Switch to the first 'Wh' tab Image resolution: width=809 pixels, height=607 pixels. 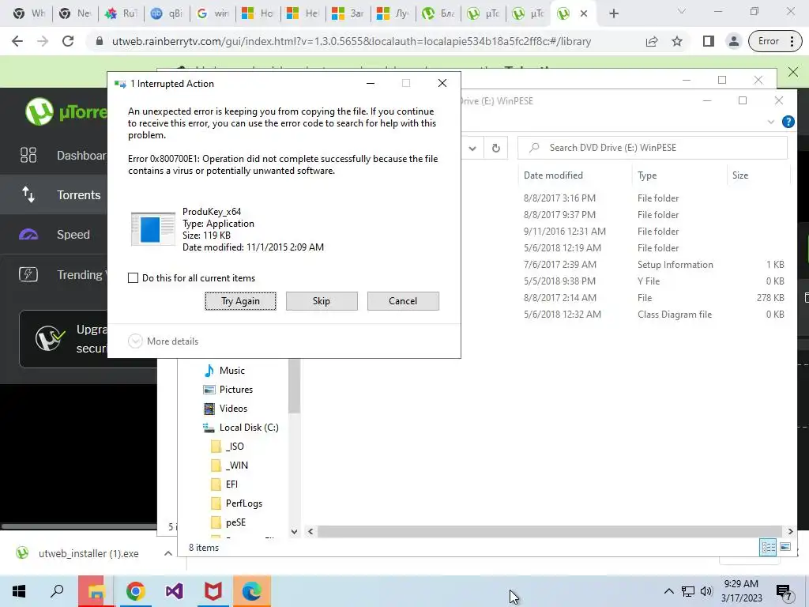[31, 13]
